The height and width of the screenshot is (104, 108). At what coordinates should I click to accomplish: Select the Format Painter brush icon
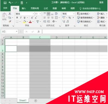click(10, 21)
